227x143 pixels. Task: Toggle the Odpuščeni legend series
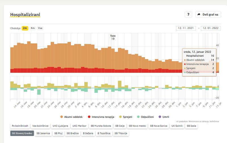point(147,117)
